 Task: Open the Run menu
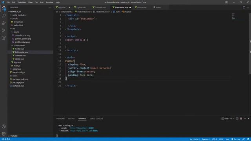42,2
